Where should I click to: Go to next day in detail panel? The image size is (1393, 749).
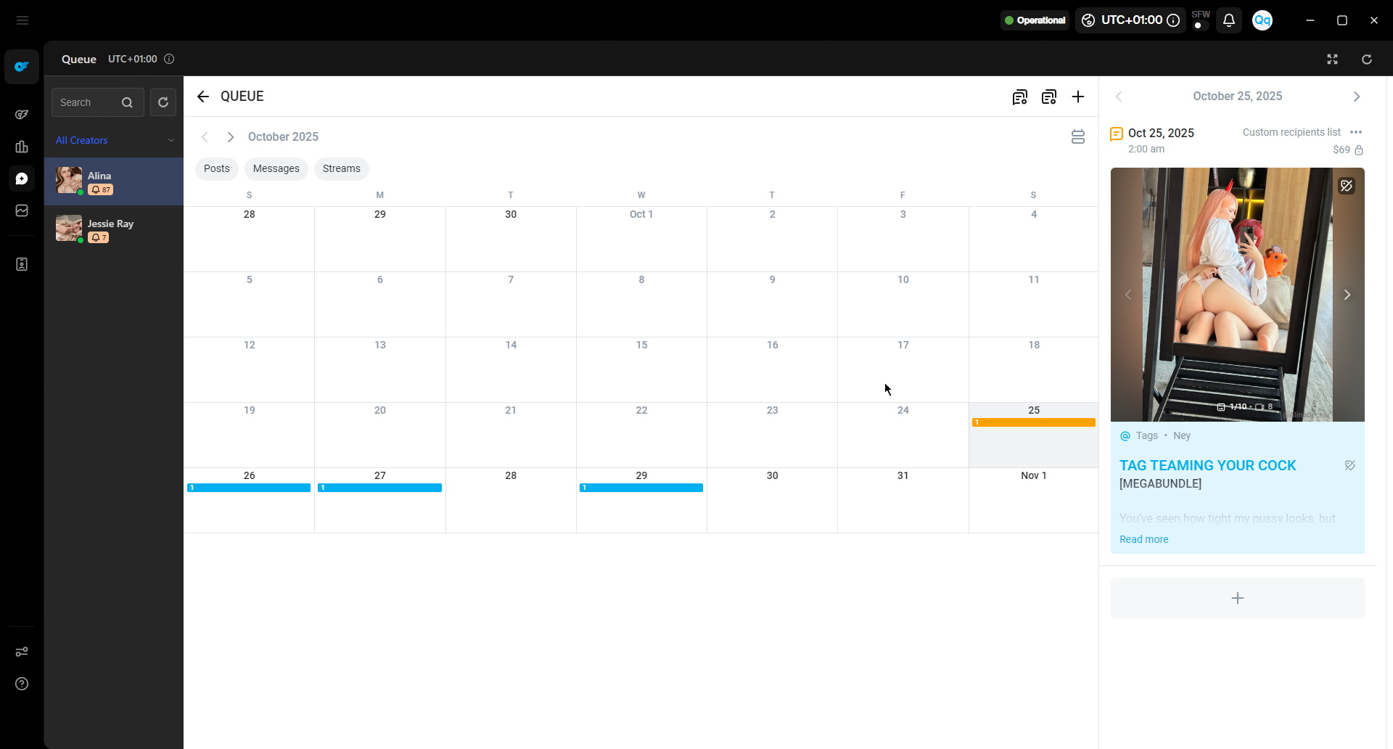click(x=1357, y=97)
